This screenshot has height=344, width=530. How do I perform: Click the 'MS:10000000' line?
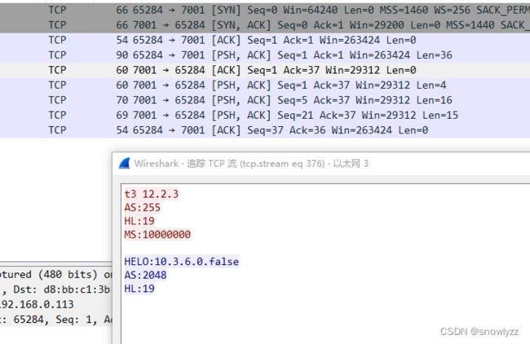pyautogui.click(x=157, y=234)
